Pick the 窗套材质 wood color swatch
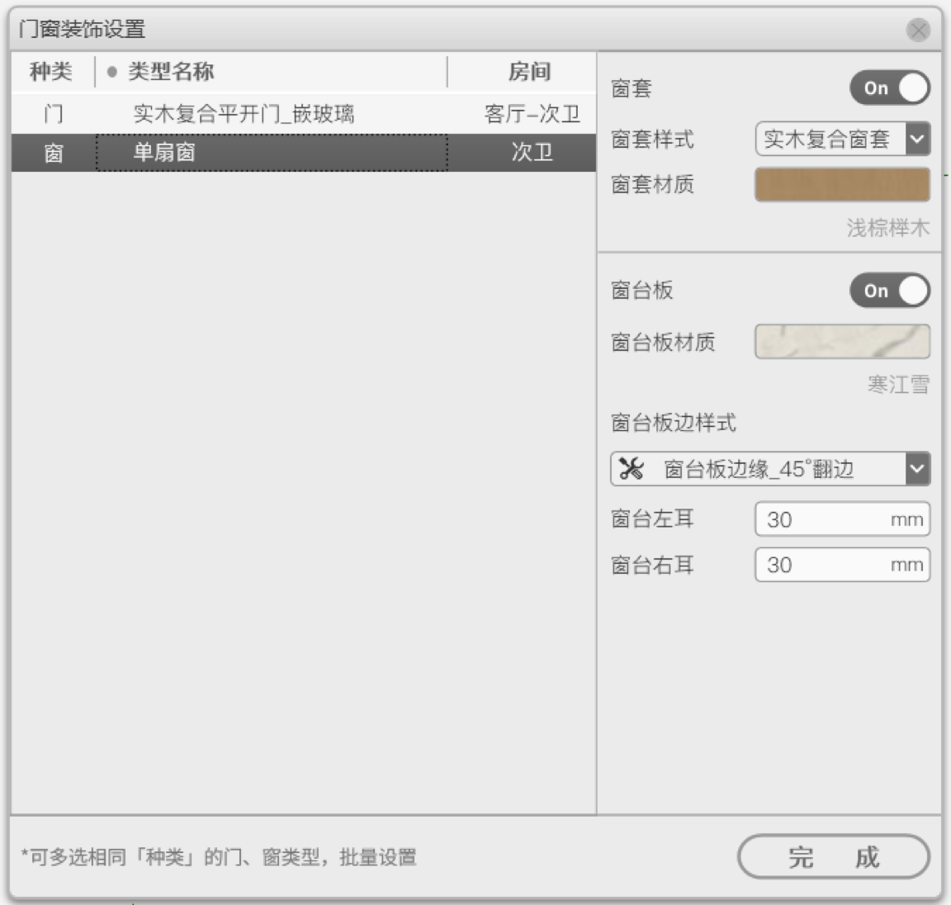This screenshot has width=951, height=905. [842, 184]
